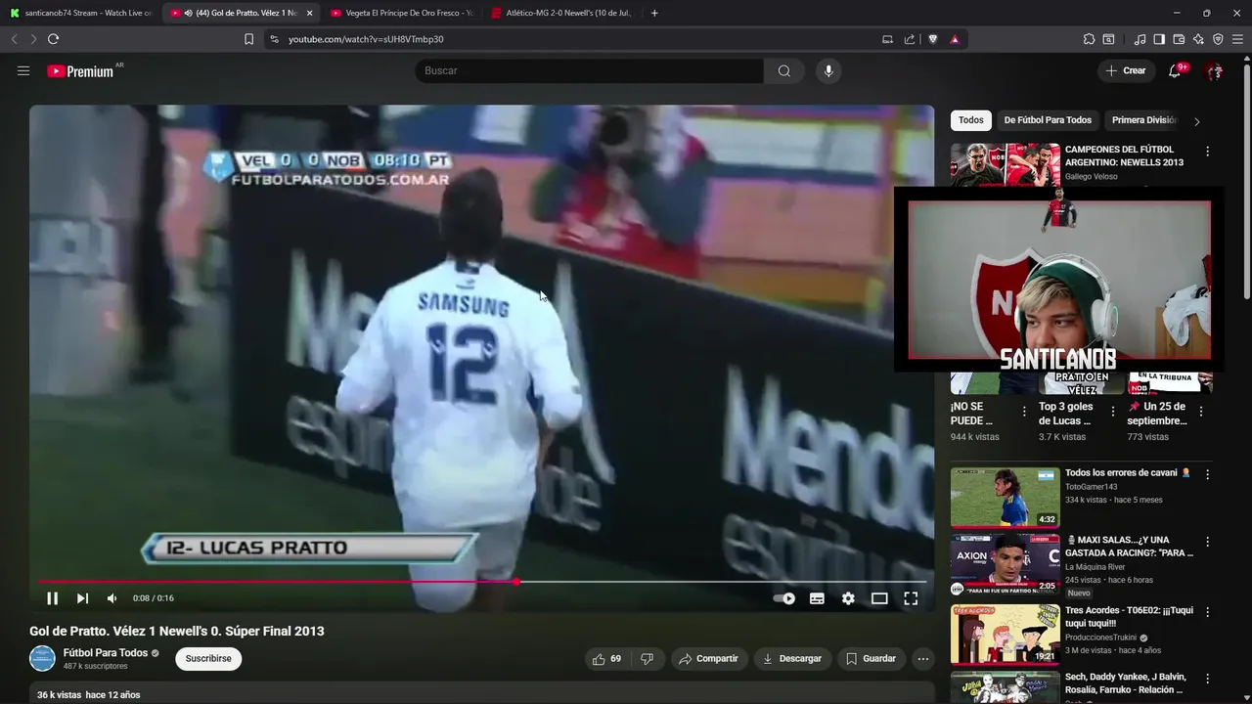This screenshot has width=1252, height=704.
Task: Save video with Guardar button
Action: click(x=871, y=659)
